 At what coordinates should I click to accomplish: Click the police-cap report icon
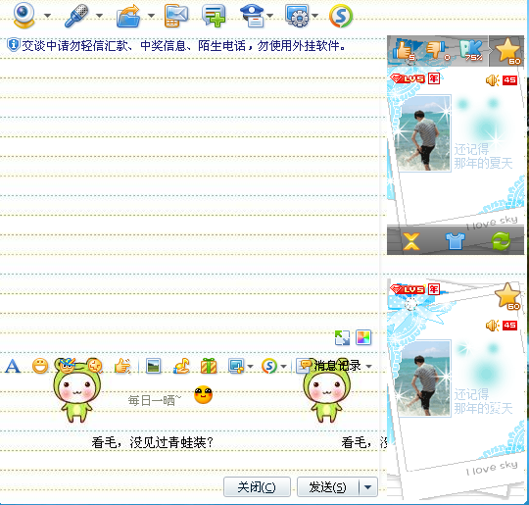(x=252, y=16)
